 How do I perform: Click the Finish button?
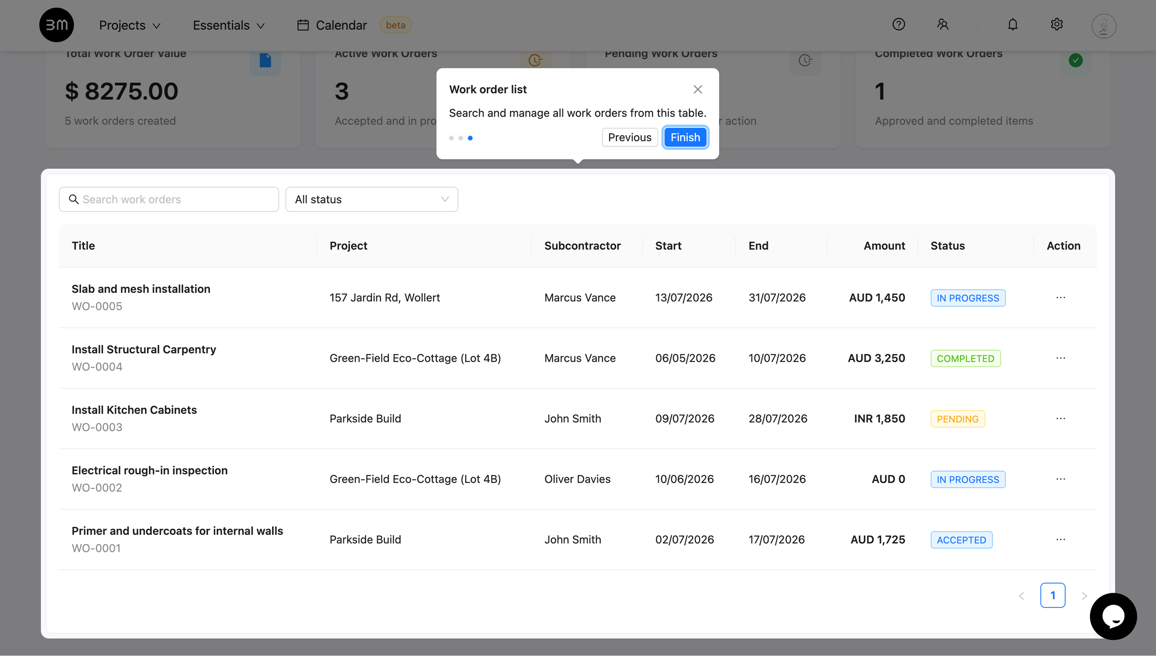[685, 137]
